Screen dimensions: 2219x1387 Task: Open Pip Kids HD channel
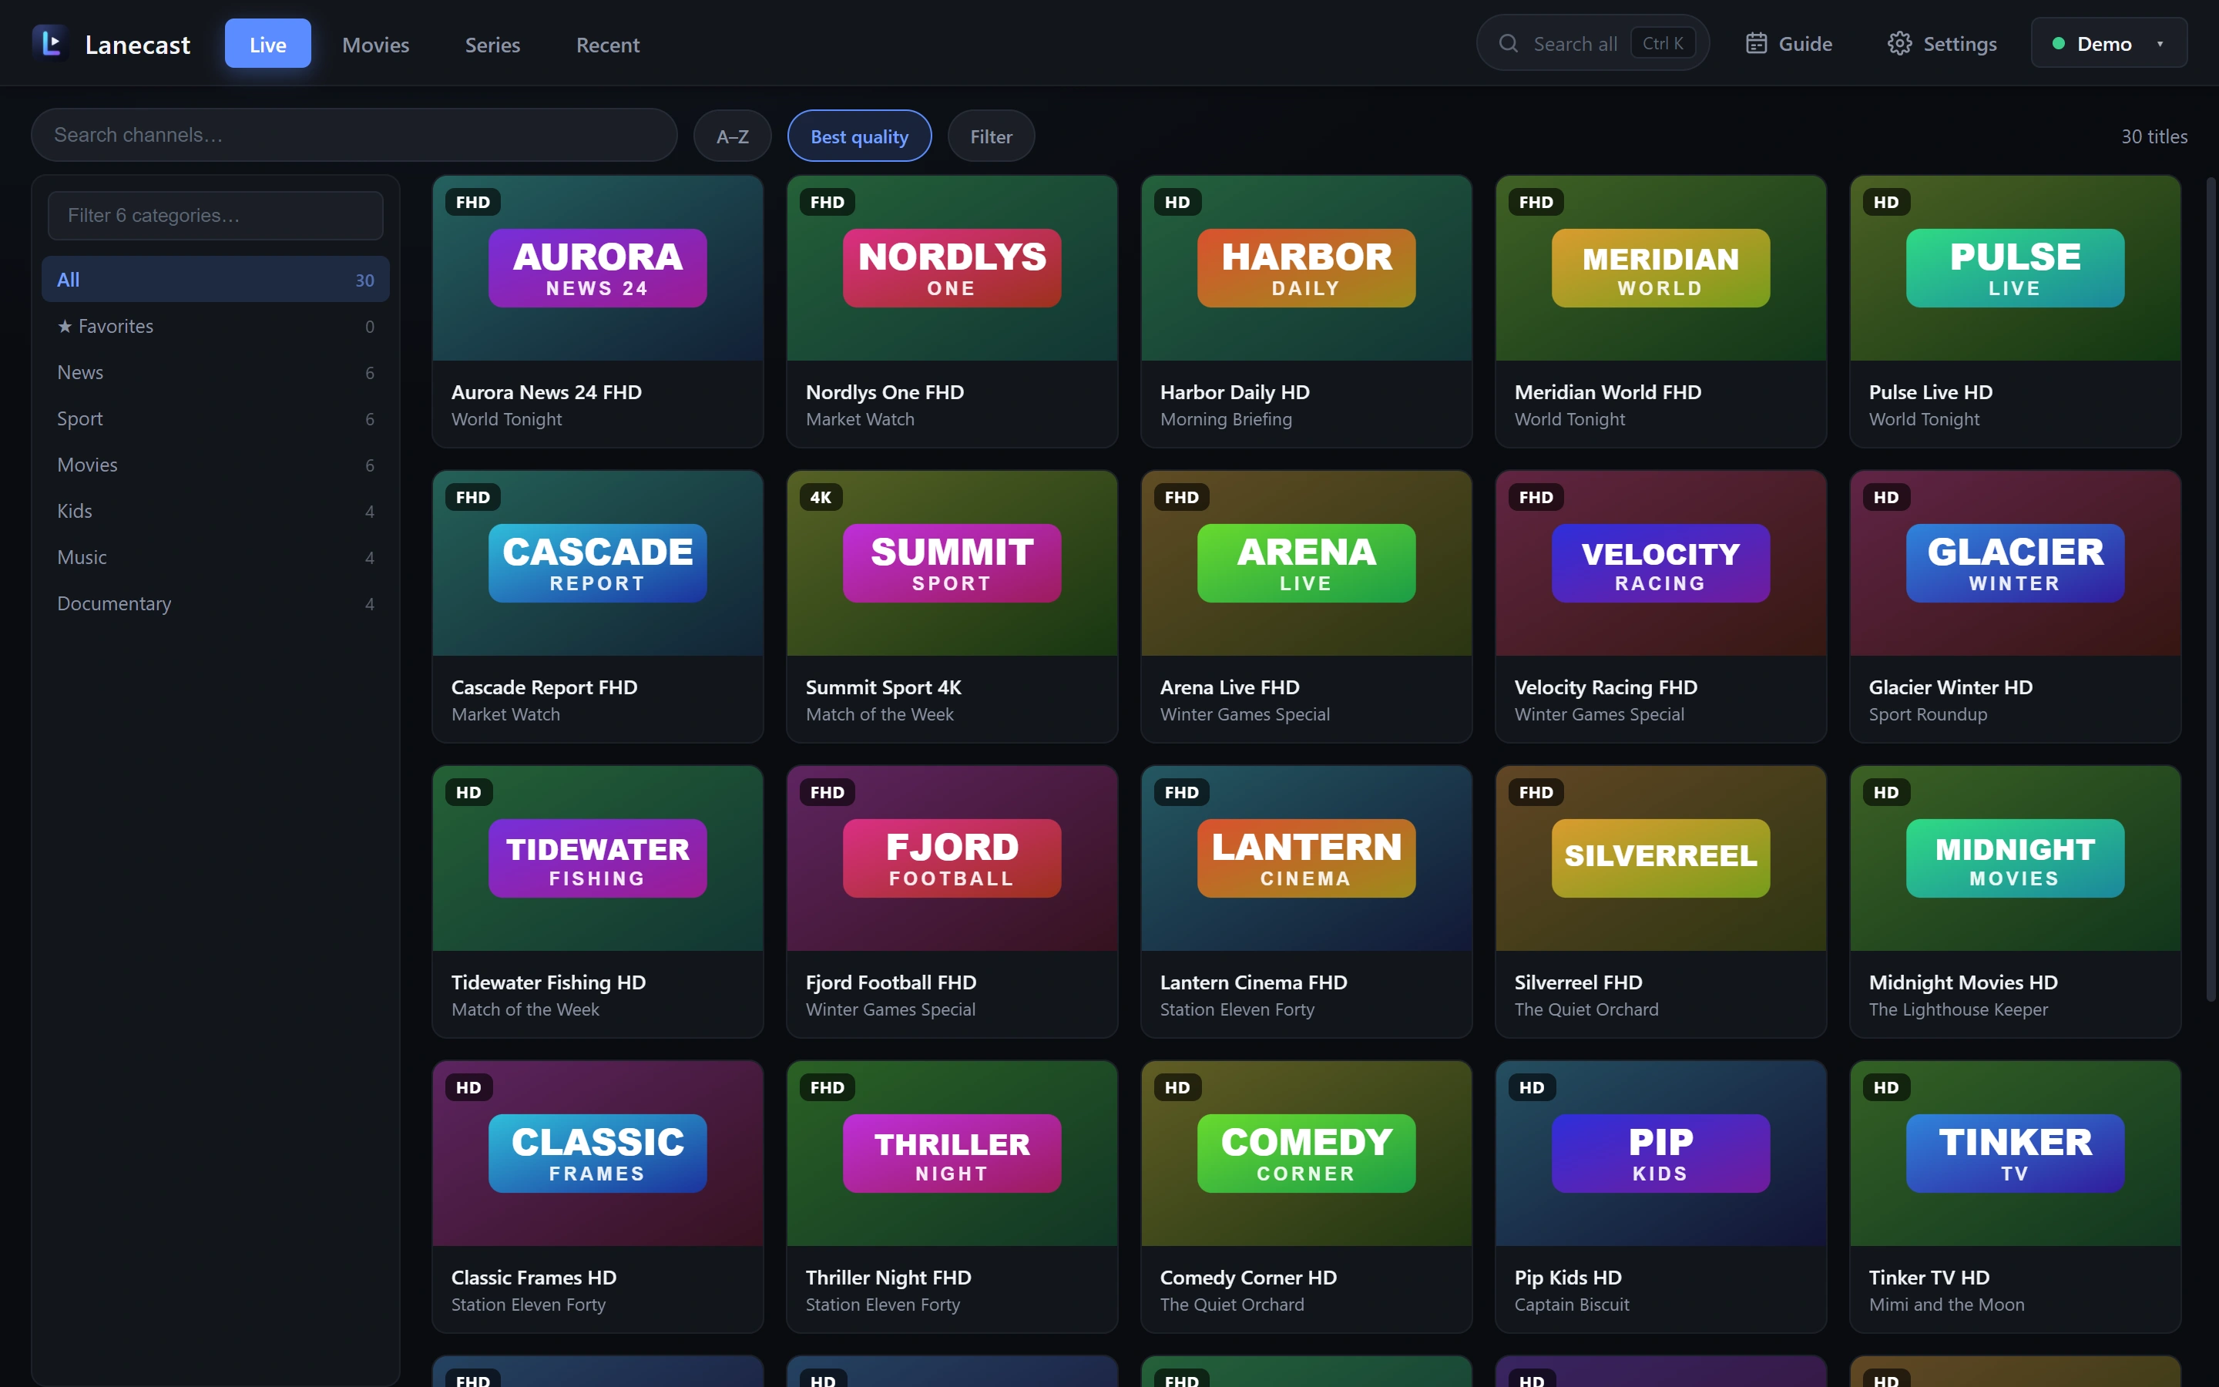[1660, 1197]
